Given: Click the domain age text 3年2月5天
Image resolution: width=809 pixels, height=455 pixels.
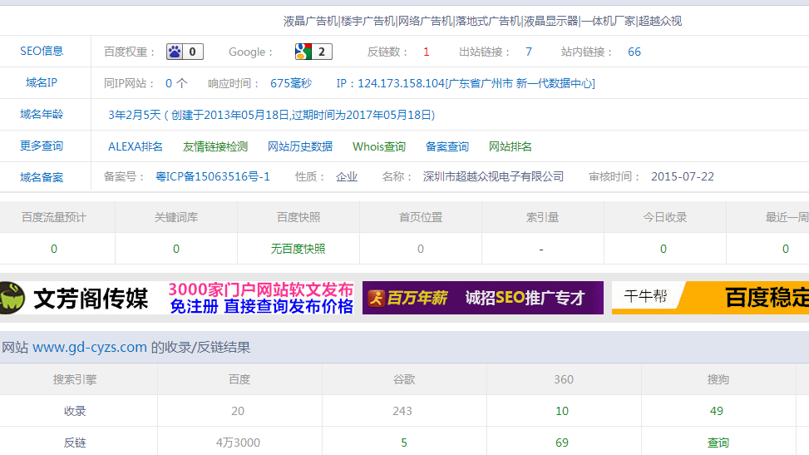Looking at the screenshot, I should click(134, 115).
